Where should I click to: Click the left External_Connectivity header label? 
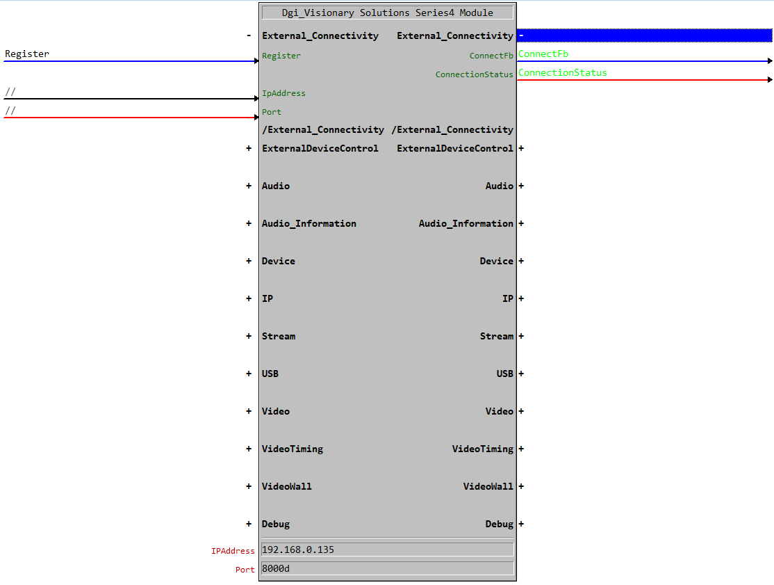320,36
